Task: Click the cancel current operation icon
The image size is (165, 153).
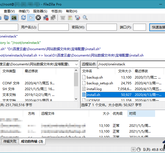Action: pos(38,18)
